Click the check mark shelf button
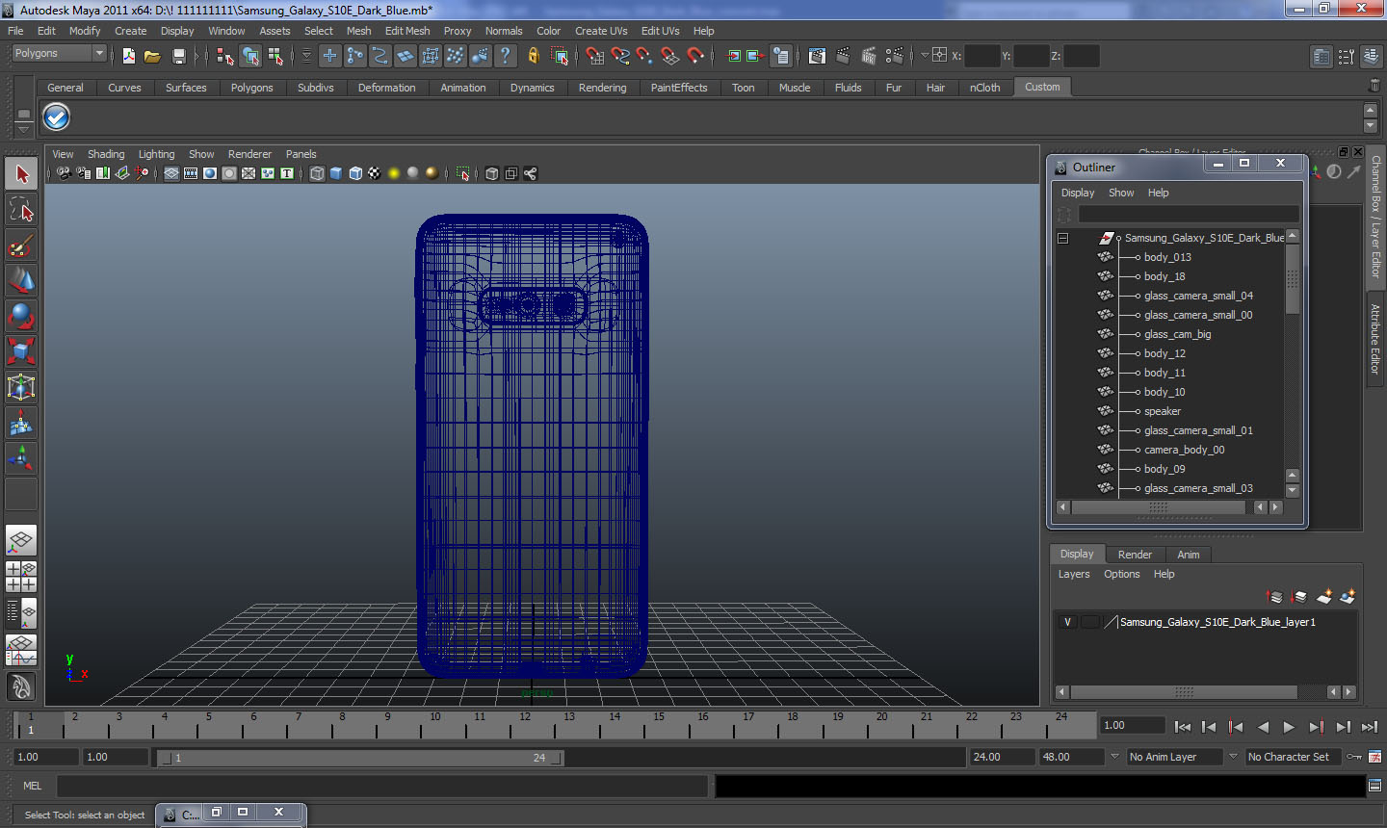Viewport: 1387px width, 828px height. (x=57, y=117)
